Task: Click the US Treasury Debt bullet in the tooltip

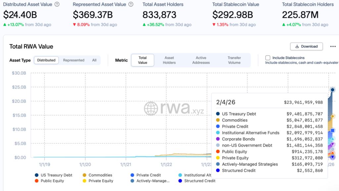Action: pyautogui.click(x=218, y=114)
